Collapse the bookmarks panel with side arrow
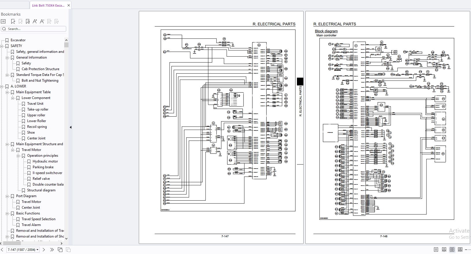471x254 pixels. [x=71, y=127]
